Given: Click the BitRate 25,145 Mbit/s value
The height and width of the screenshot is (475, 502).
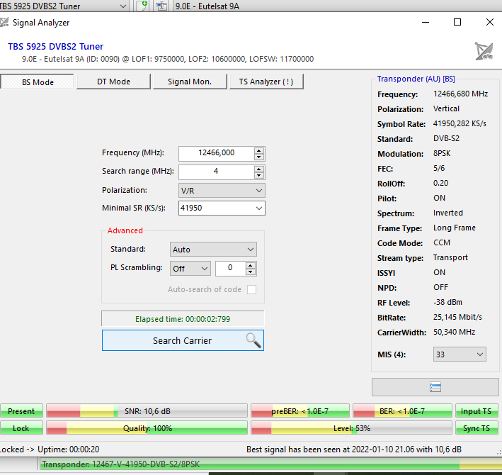Looking at the screenshot, I should coord(457,318).
